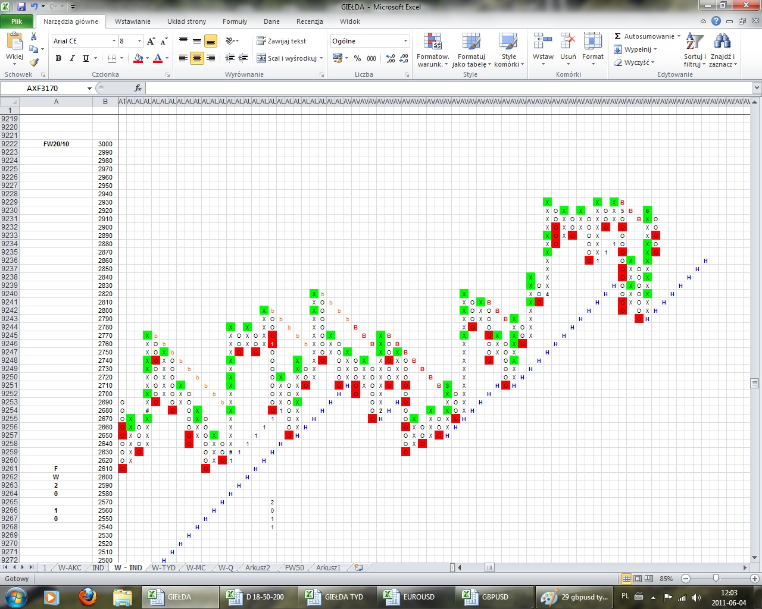The image size is (762, 609).
Task: Open the Arial CE font name dropdown
Action: pos(114,41)
